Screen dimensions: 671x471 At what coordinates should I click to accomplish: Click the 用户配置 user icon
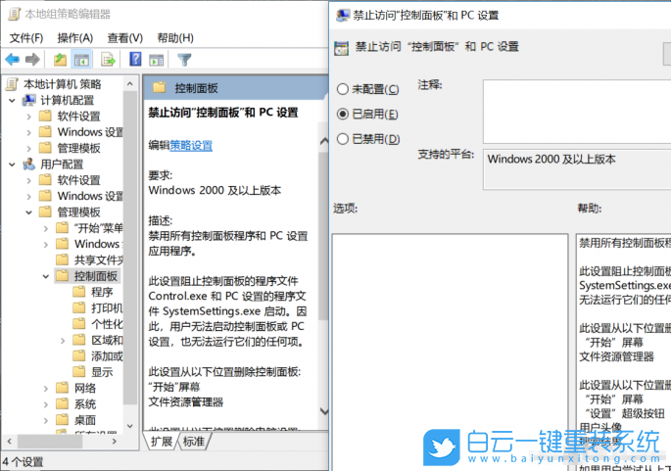[29, 164]
